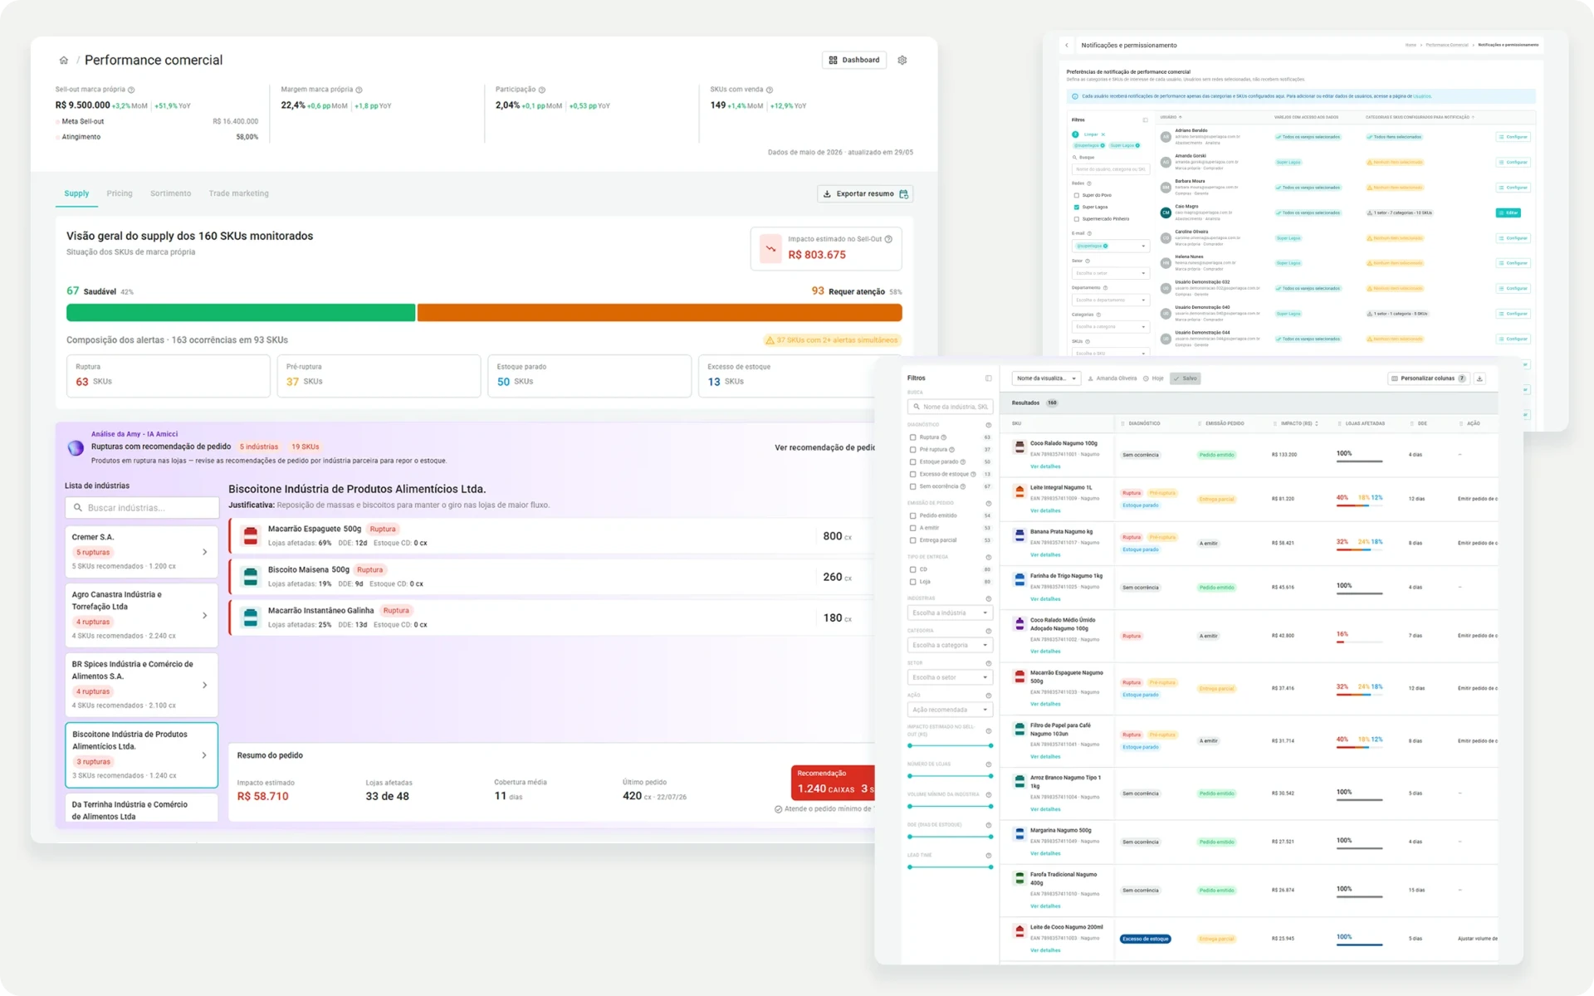Click Macarrão Espaguete 500g product icon
Screen dimensions: 1594x996
tap(250, 535)
